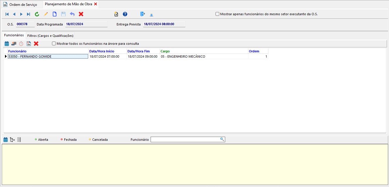Click the tree structure view icon
This screenshot has width=389, height=187.
tap(12, 140)
